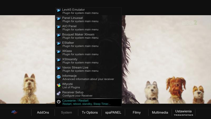
Task: Click the 'Configure your Receiver' description
Action: pyautogui.click(x=77, y=96)
